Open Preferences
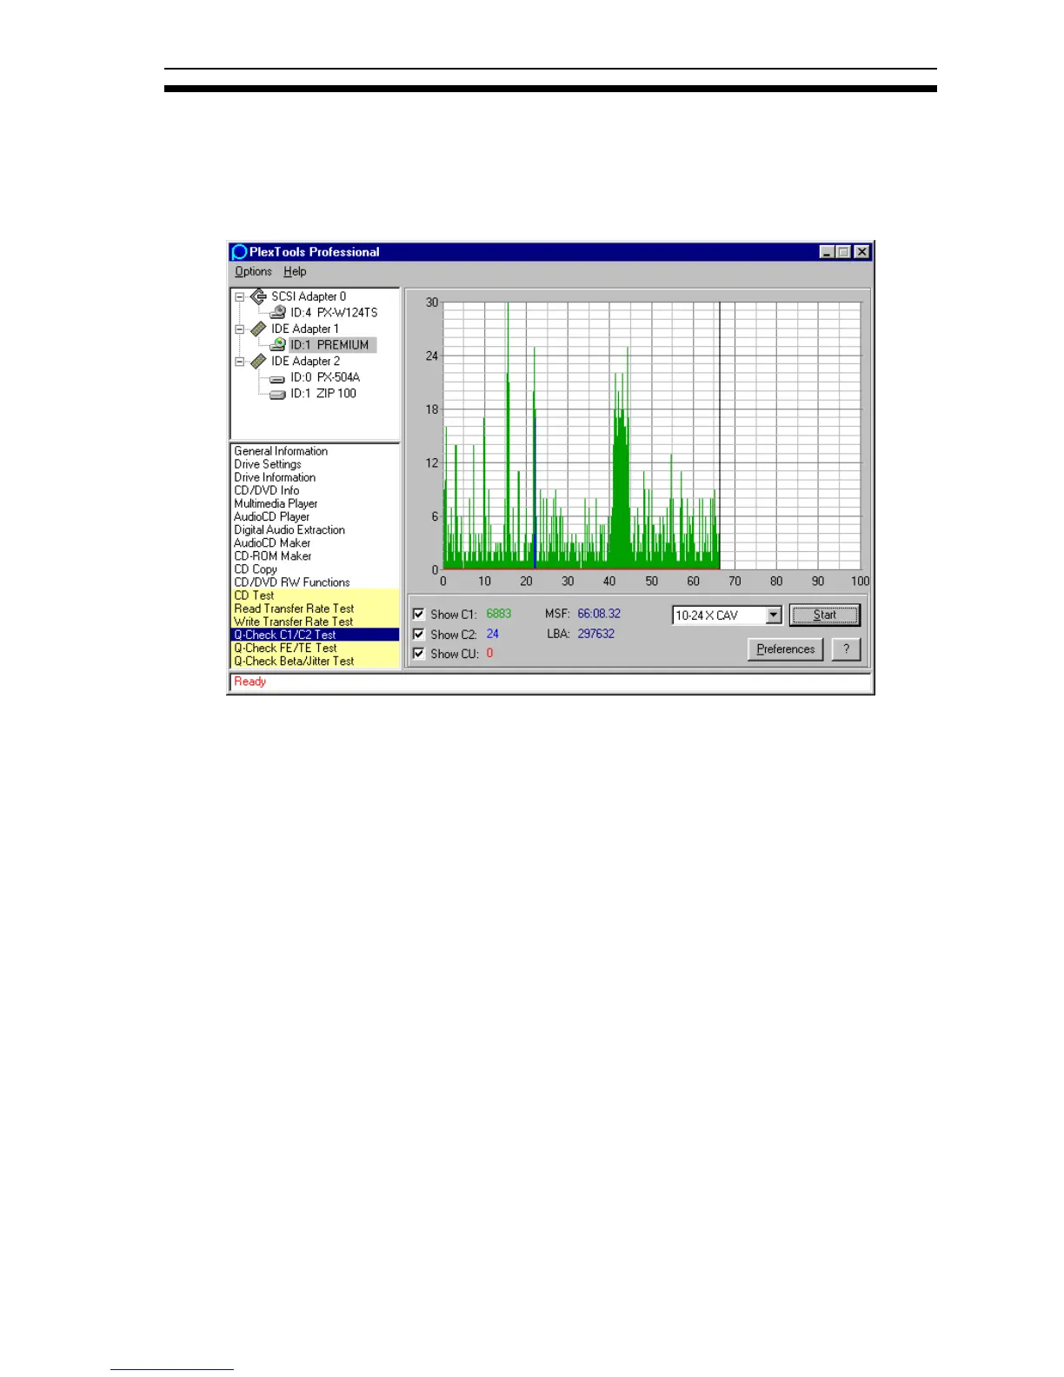Image resolution: width=1064 pixels, height=1377 pixels. [x=785, y=649]
